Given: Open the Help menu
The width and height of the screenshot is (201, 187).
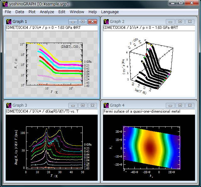Looking at the screenshot, I should (x=93, y=12).
